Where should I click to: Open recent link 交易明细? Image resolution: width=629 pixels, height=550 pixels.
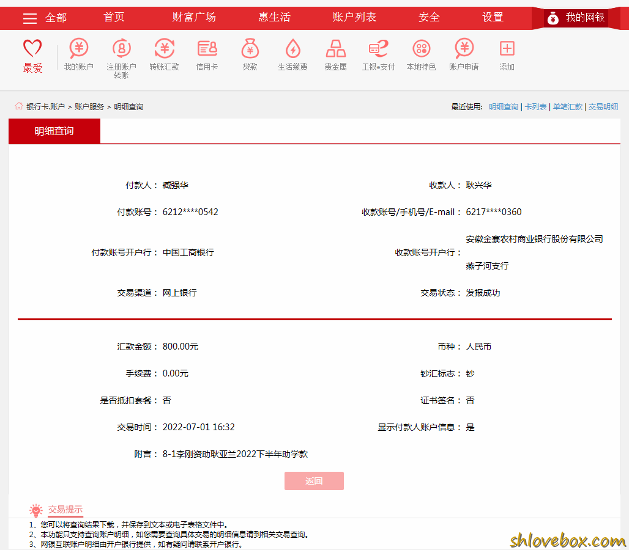pyautogui.click(x=603, y=106)
